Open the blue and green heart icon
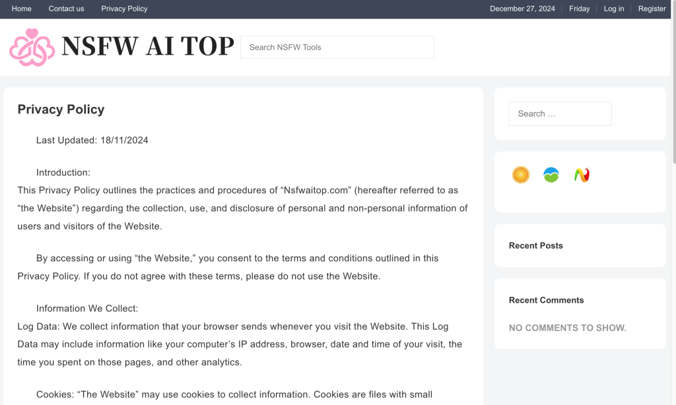 pos(551,175)
